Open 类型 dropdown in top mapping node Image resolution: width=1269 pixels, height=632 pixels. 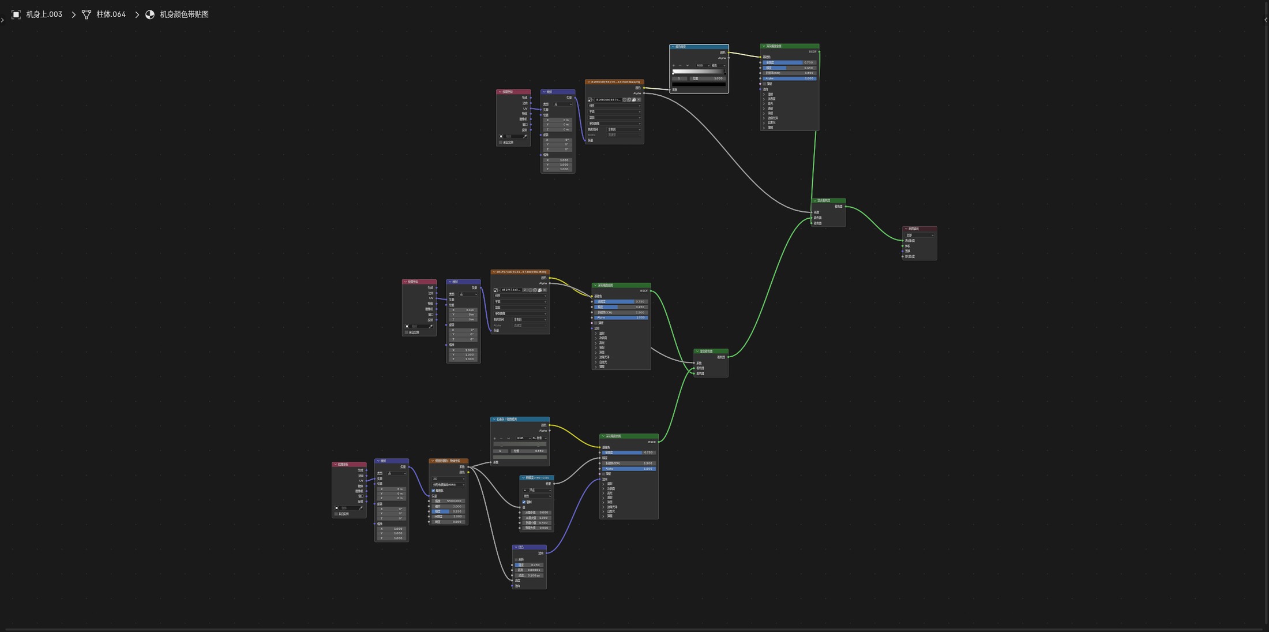(x=563, y=104)
